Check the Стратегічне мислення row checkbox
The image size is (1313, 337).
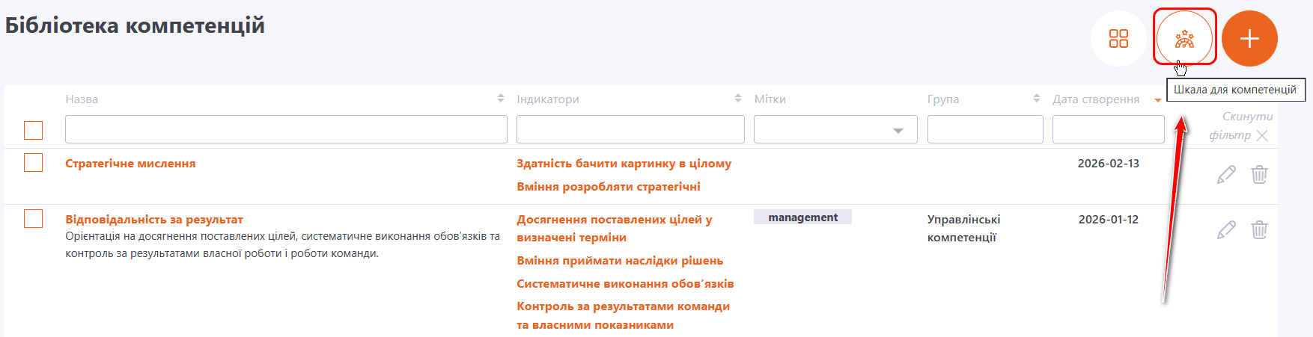tap(33, 162)
